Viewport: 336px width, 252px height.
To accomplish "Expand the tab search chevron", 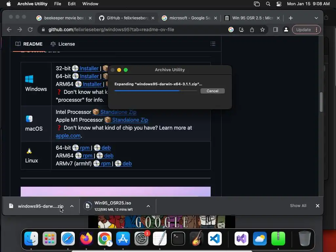I will click(x=316, y=18).
